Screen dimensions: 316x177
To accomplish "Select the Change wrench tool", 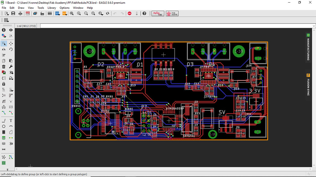I will (11, 67).
